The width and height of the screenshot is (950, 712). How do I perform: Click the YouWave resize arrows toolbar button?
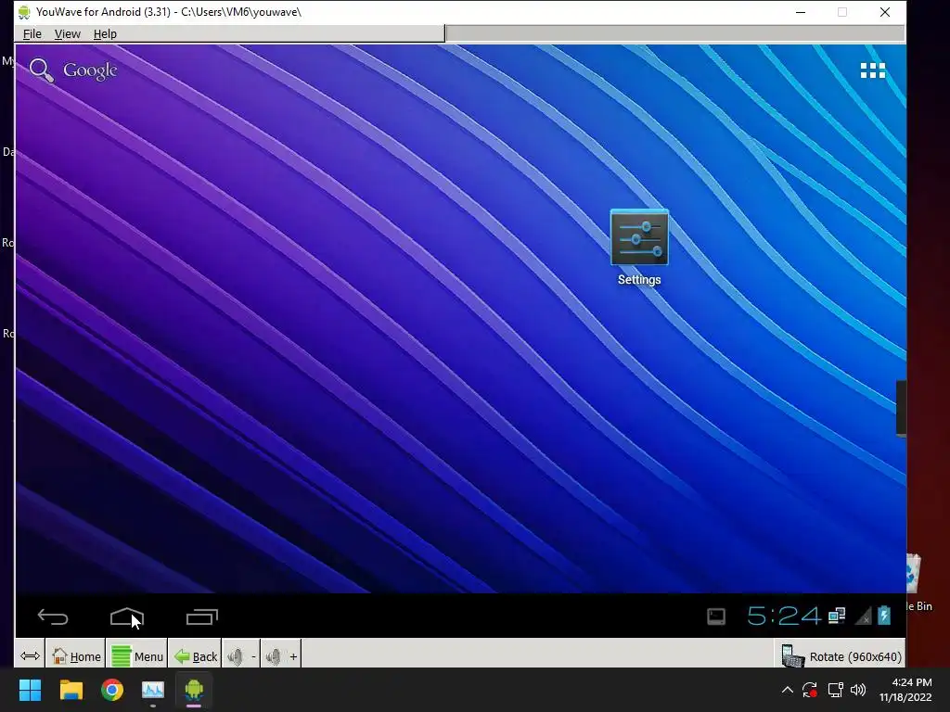30,655
